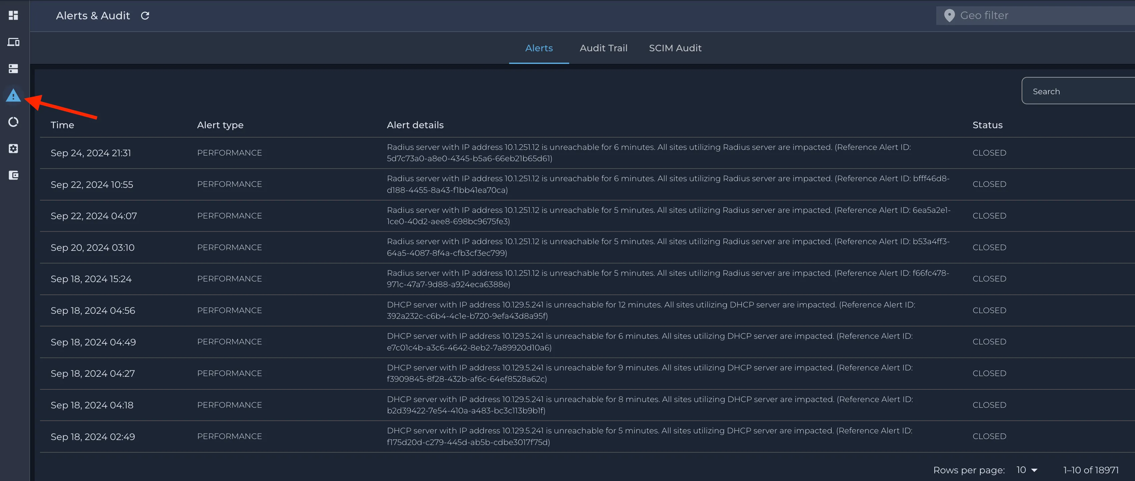
Task: Refresh the Alerts & Audit page
Action: click(x=145, y=16)
